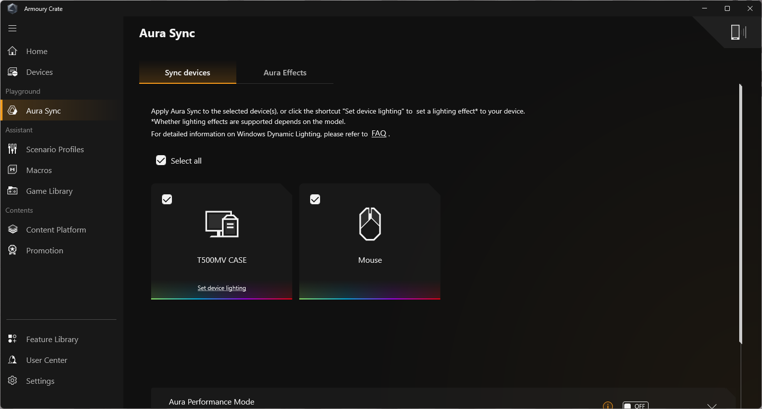Open Devices from the sidebar
This screenshot has height=409, width=762.
pyautogui.click(x=62, y=72)
